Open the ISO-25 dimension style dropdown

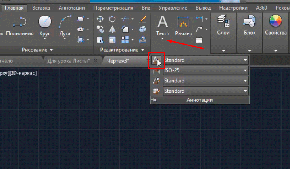206,71
